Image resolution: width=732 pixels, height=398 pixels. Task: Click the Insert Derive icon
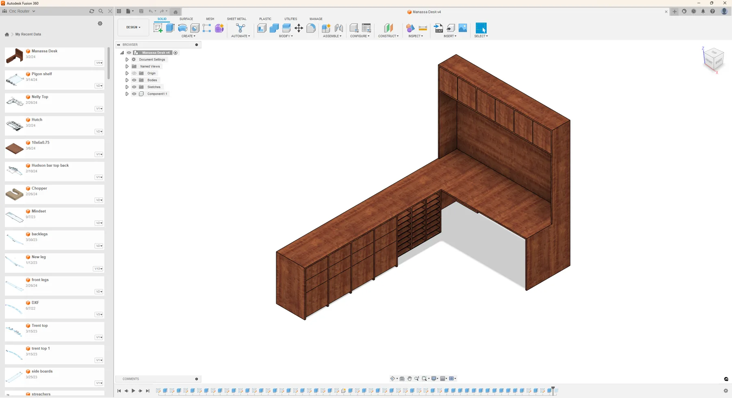451,28
